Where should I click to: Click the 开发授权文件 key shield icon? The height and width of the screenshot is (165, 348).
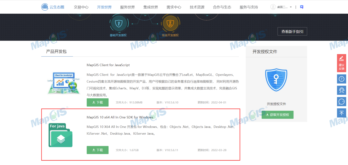pyautogui.click(x=276, y=80)
